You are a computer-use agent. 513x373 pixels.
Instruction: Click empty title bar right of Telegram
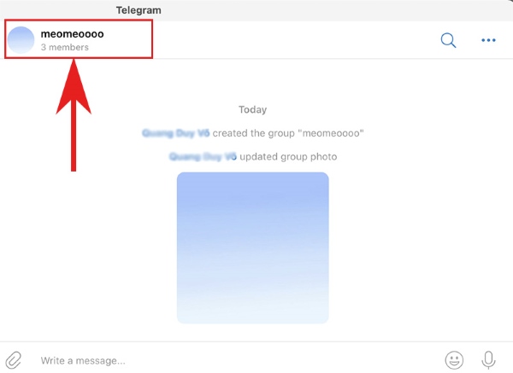point(327,10)
